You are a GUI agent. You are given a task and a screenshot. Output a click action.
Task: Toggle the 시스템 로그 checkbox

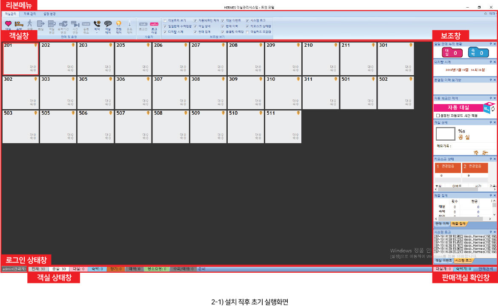click(247, 20)
